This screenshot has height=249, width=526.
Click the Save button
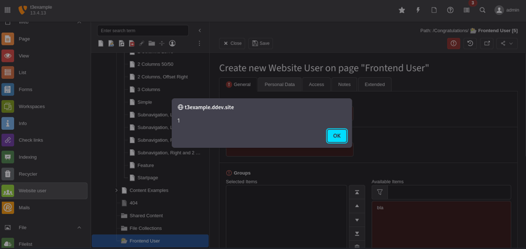(x=261, y=43)
